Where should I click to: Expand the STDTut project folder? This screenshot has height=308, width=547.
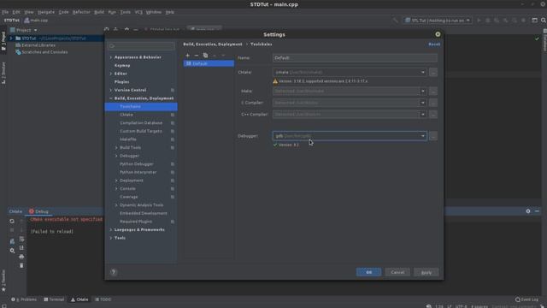11,38
